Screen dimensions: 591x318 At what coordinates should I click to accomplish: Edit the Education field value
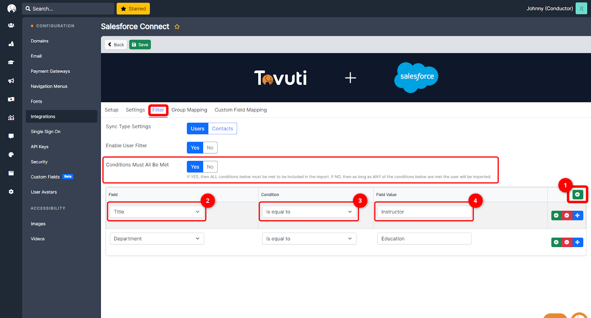point(424,238)
